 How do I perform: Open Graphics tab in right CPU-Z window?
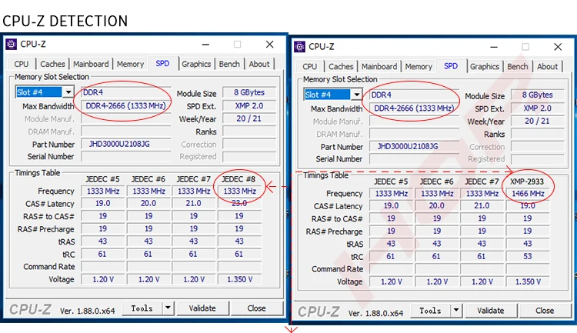tap(485, 67)
